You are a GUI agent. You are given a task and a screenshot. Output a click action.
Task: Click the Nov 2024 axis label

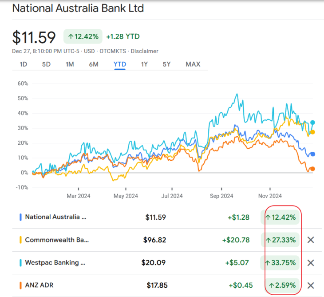pos(270,196)
